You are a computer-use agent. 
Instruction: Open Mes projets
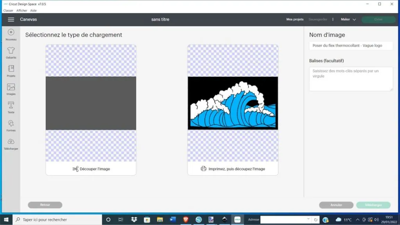pyautogui.click(x=295, y=19)
